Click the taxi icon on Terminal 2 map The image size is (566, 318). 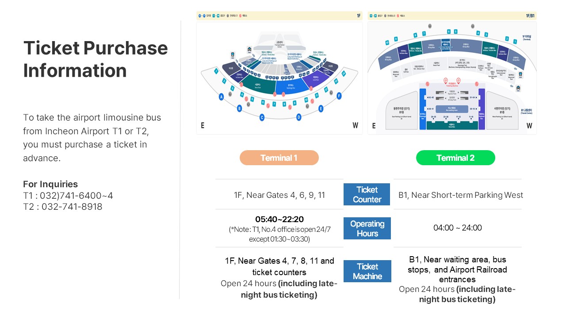518,88
